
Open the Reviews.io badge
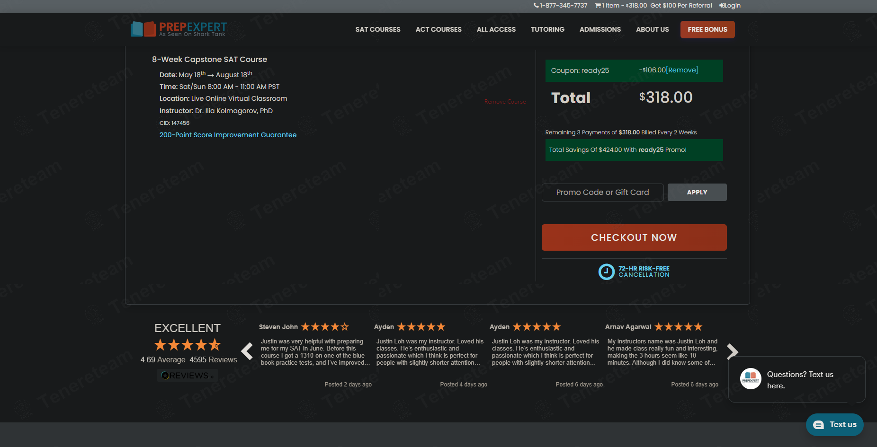tap(188, 376)
